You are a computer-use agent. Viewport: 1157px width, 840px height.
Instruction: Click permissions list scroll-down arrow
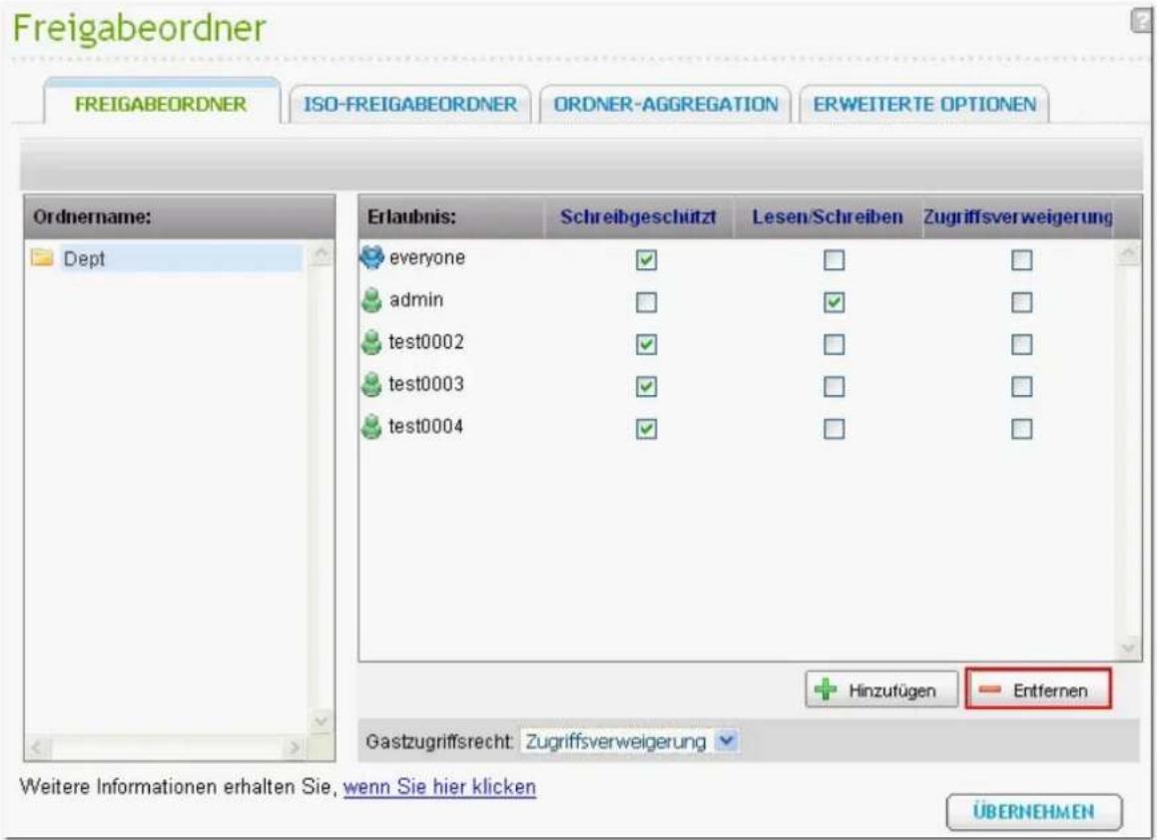pyautogui.click(x=1128, y=648)
